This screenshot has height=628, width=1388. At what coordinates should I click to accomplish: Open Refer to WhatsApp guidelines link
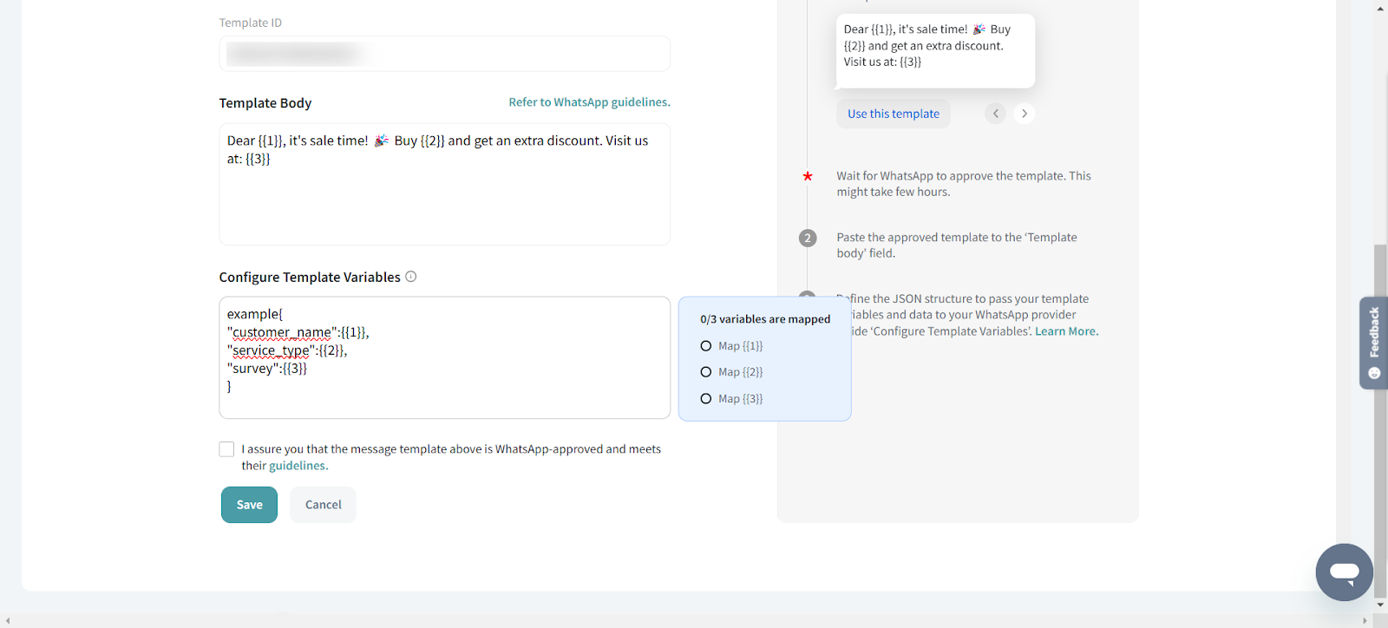coord(589,102)
